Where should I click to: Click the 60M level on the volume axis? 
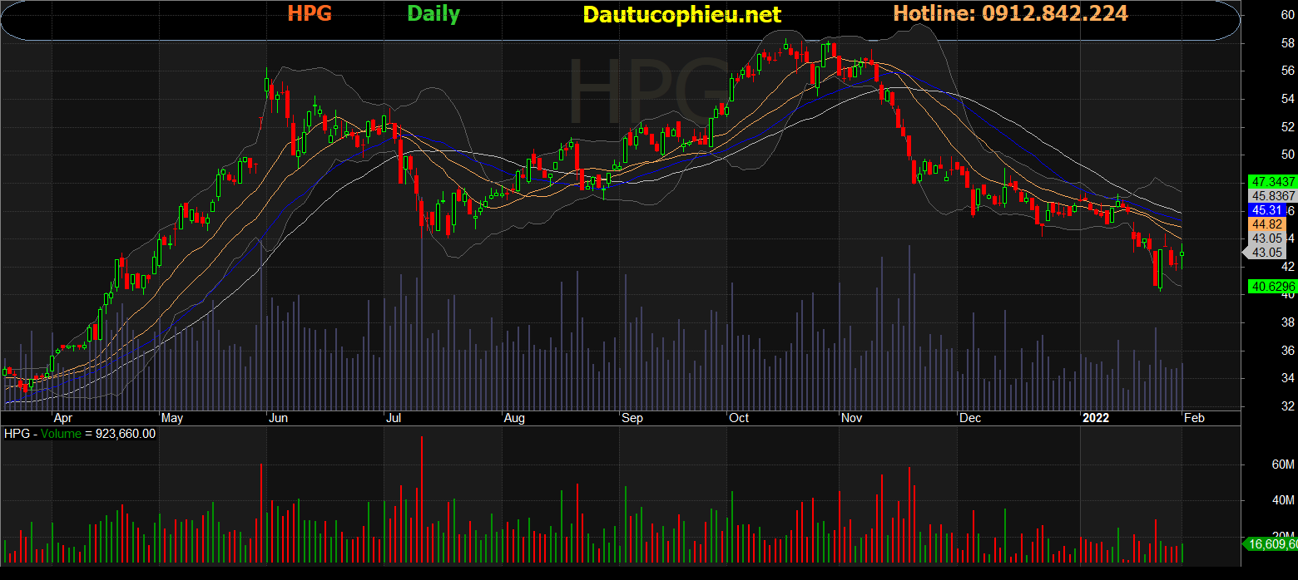(x=1282, y=464)
